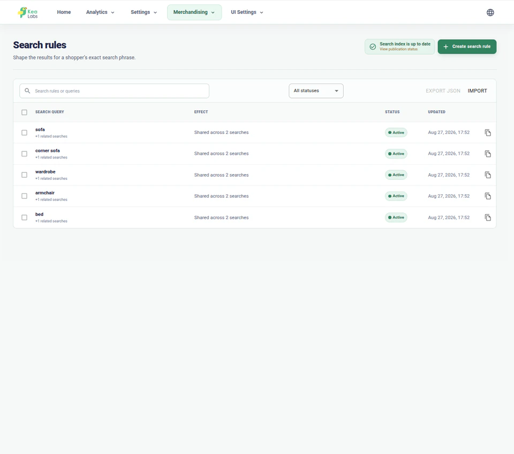Open the armchair search rule
The image size is (514, 454).
tap(45, 193)
